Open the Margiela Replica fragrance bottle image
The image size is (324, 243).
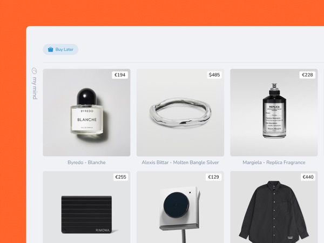[x=274, y=113]
